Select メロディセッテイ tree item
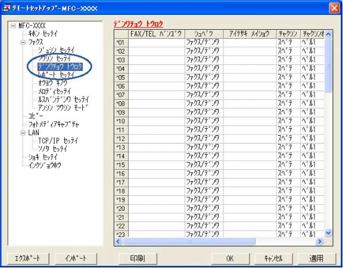This screenshot has height=268, width=343. tap(54, 91)
